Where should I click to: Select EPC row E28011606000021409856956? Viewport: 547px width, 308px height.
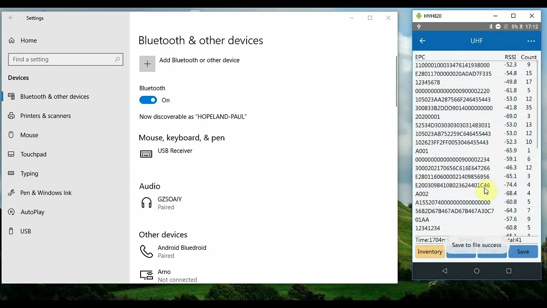click(x=475, y=177)
